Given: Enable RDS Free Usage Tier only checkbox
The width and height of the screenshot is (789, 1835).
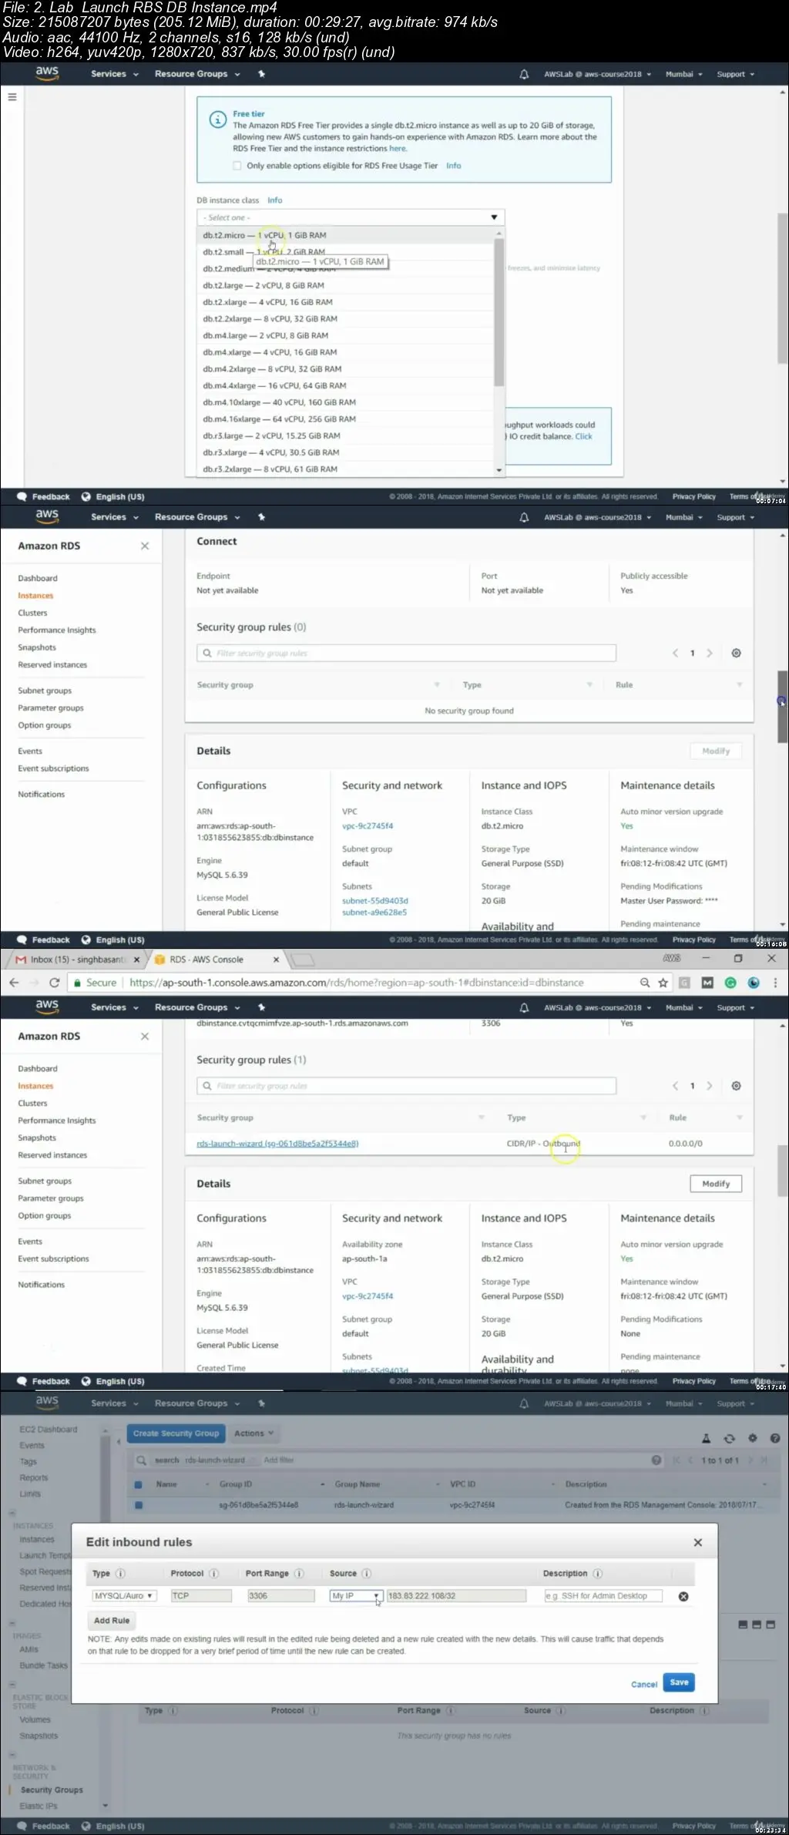Looking at the screenshot, I should 237,166.
